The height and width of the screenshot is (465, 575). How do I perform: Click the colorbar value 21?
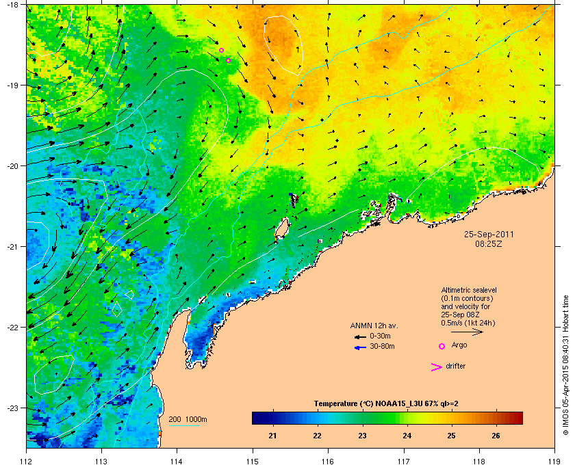tap(272, 436)
